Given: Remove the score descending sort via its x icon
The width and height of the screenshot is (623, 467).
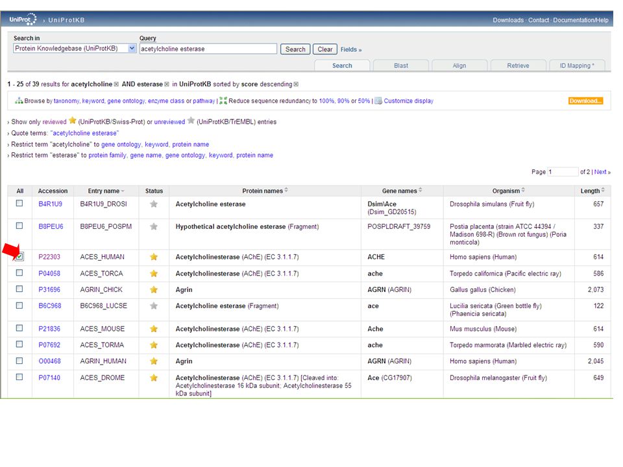Looking at the screenshot, I should [x=296, y=84].
